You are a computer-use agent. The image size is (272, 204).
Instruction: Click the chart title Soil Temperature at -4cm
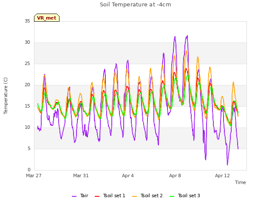click(136, 5)
